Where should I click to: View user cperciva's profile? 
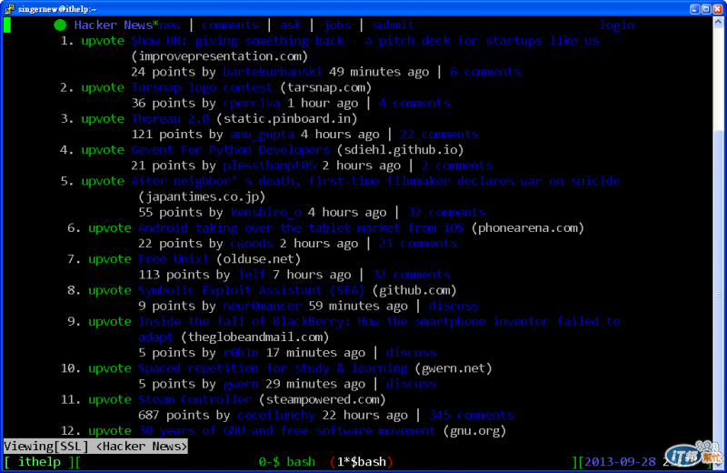click(x=252, y=103)
